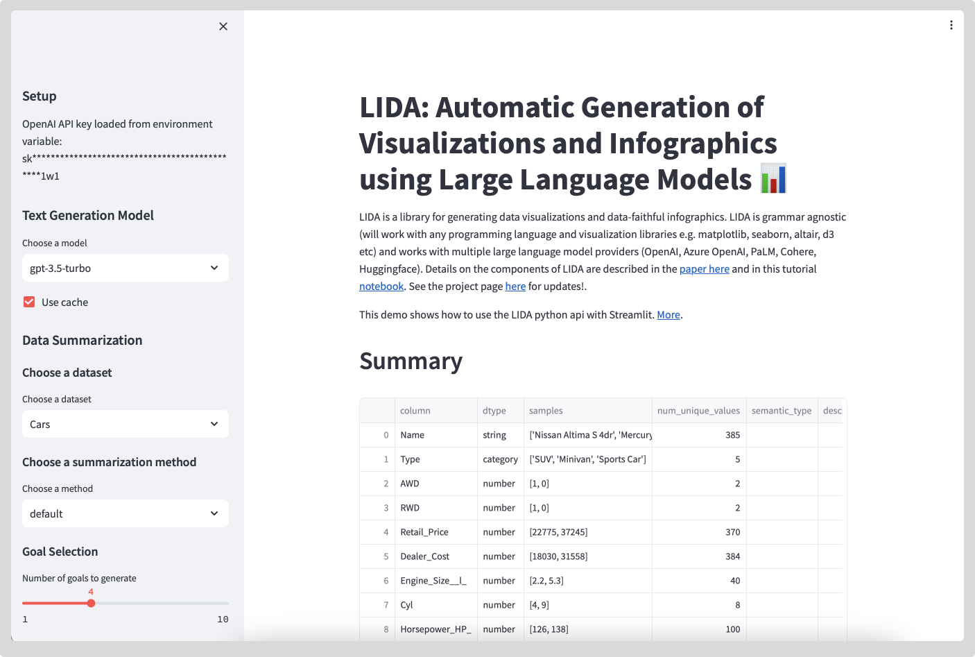The height and width of the screenshot is (657, 975).
Task: Select the 'Name' cell in row 0
Action: (435, 435)
